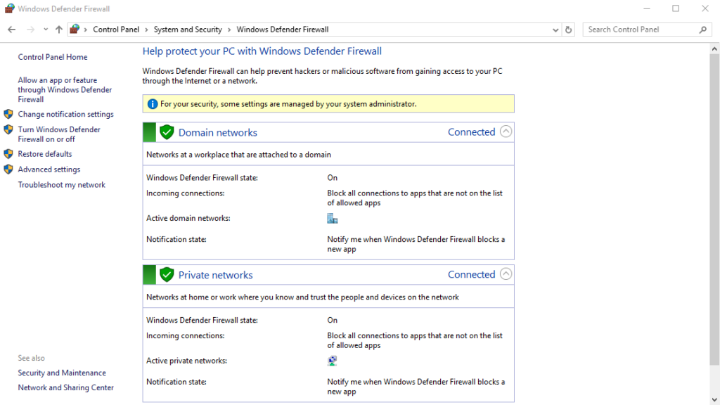Click the blue info icon in yellow banner
The height and width of the screenshot is (405, 720).
point(152,104)
